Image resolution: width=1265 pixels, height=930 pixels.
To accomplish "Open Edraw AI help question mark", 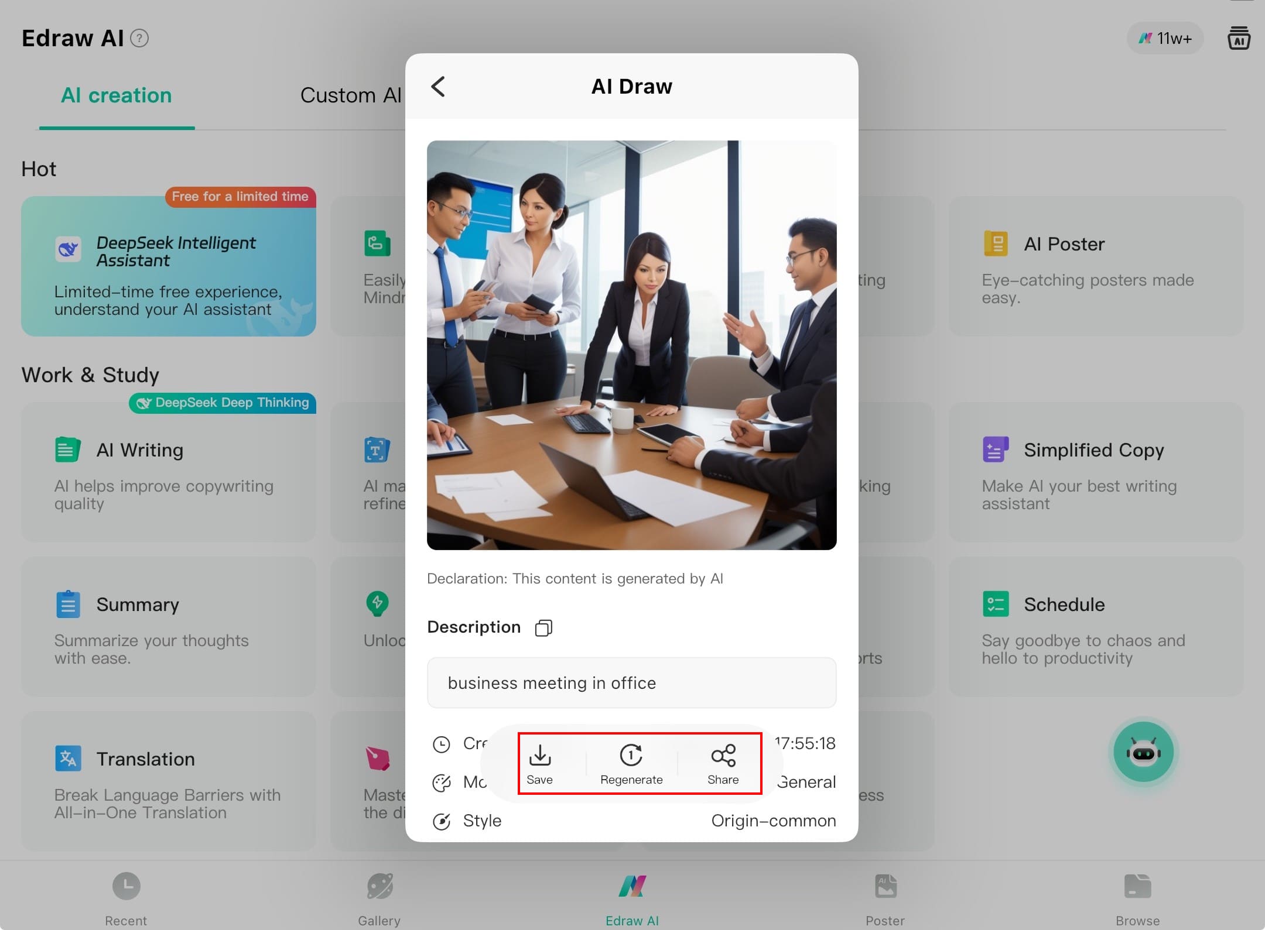I will [139, 39].
